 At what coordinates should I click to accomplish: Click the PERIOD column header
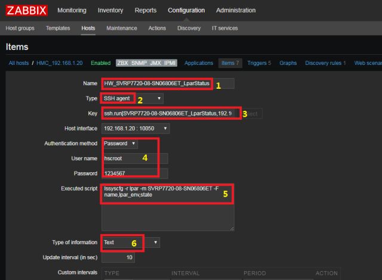[255, 273]
